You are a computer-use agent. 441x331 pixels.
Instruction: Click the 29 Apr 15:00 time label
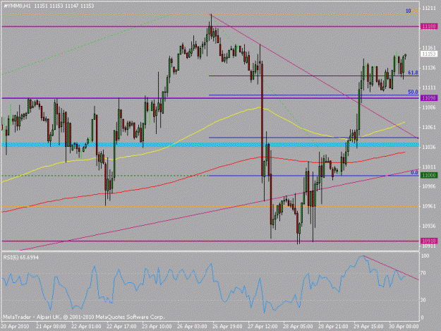[368, 326]
